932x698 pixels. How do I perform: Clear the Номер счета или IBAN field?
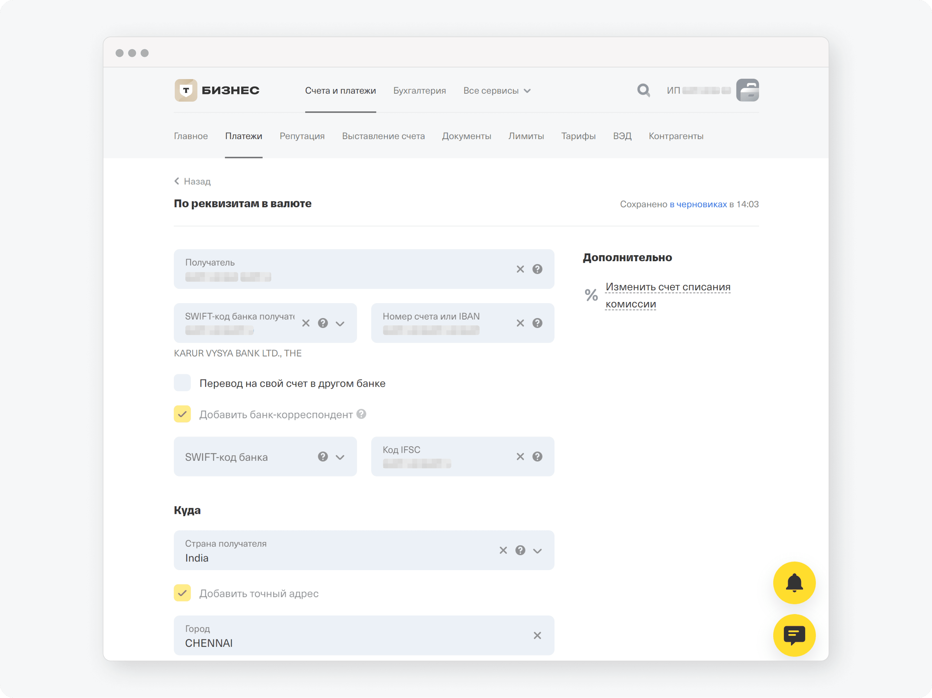pyautogui.click(x=520, y=323)
